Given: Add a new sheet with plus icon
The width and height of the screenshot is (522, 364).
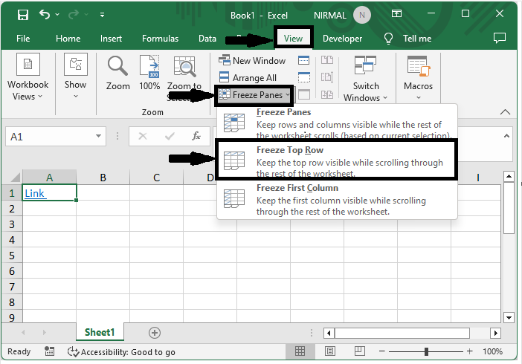Looking at the screenshot, I should point(155,333).
